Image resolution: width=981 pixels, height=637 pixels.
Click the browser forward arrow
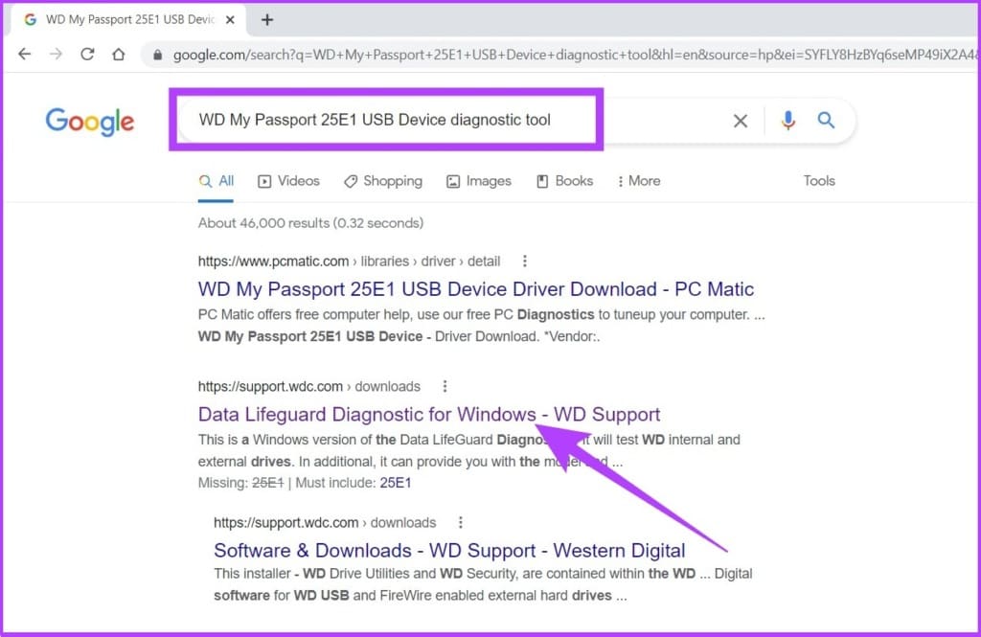[x=56, y=55]
